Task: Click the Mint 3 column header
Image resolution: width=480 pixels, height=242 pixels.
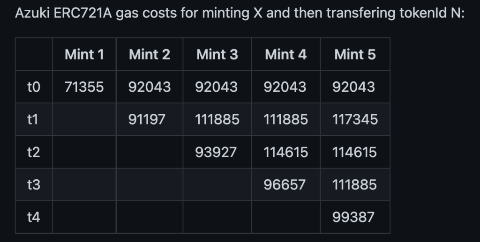Action: [217, 55]
